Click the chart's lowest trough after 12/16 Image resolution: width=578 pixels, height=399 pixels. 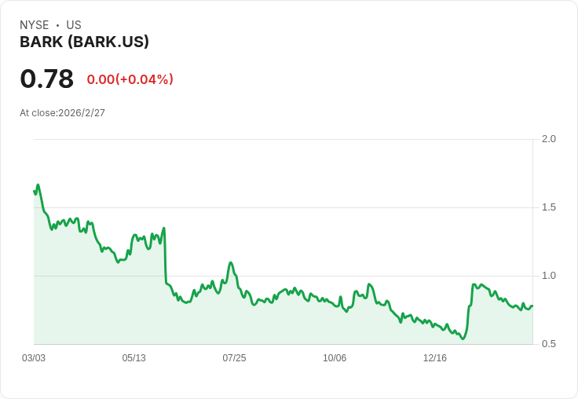[x=463, y=339]
